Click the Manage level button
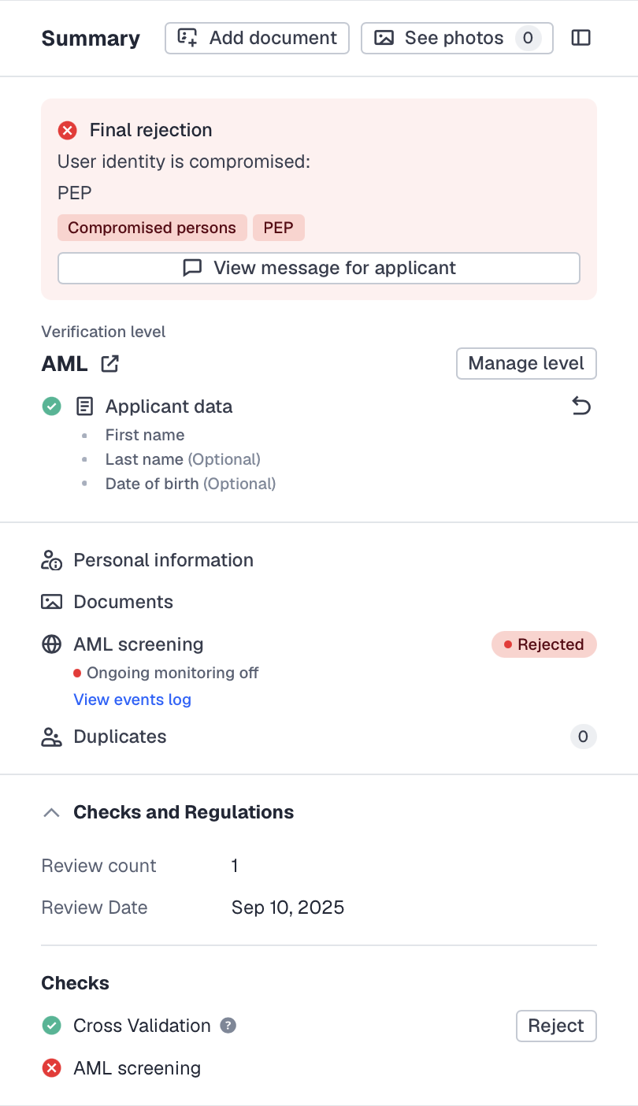 526,364
